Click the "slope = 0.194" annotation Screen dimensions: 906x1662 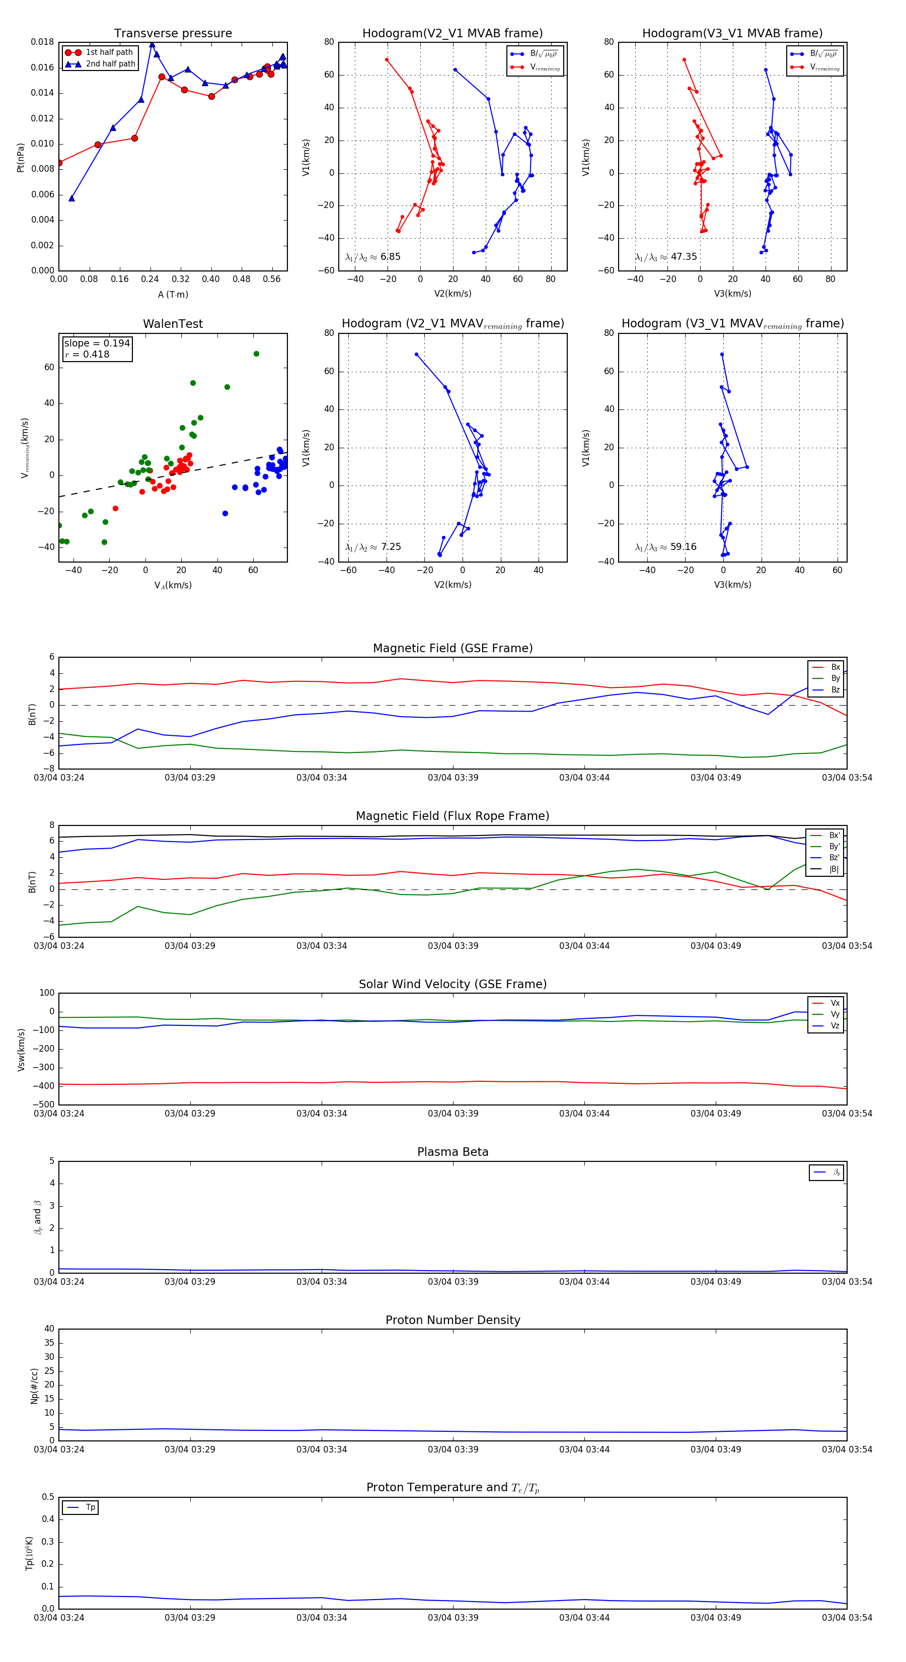click(97, 343)
